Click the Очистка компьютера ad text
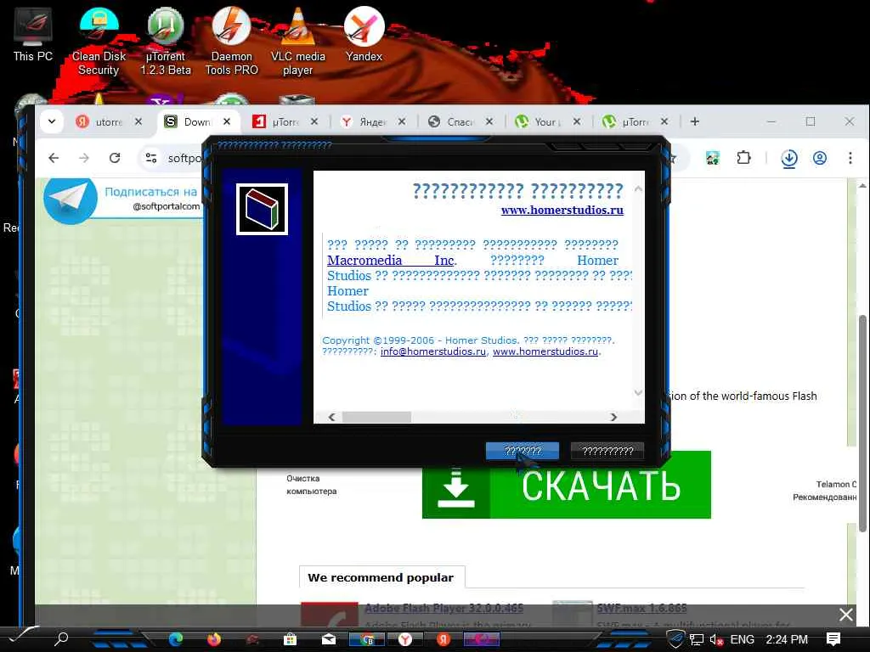This screenshot has height=652, width=870. click(x=311, y=485)
